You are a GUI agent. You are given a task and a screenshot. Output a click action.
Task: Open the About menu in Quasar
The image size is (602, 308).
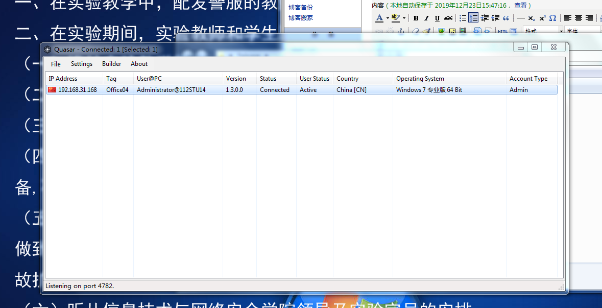(x=139, y=64)
